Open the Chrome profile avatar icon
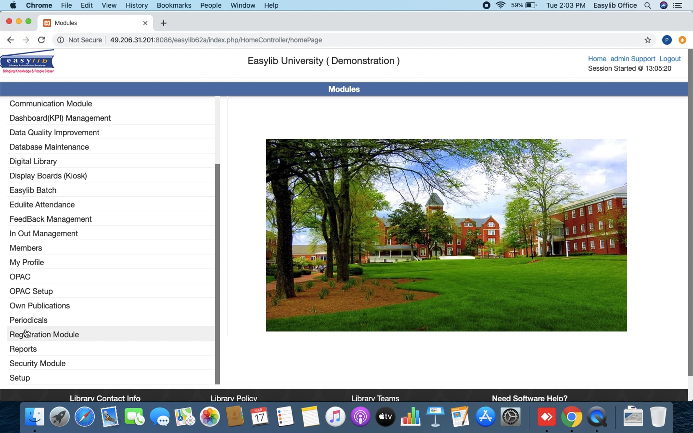 point(667,40)
